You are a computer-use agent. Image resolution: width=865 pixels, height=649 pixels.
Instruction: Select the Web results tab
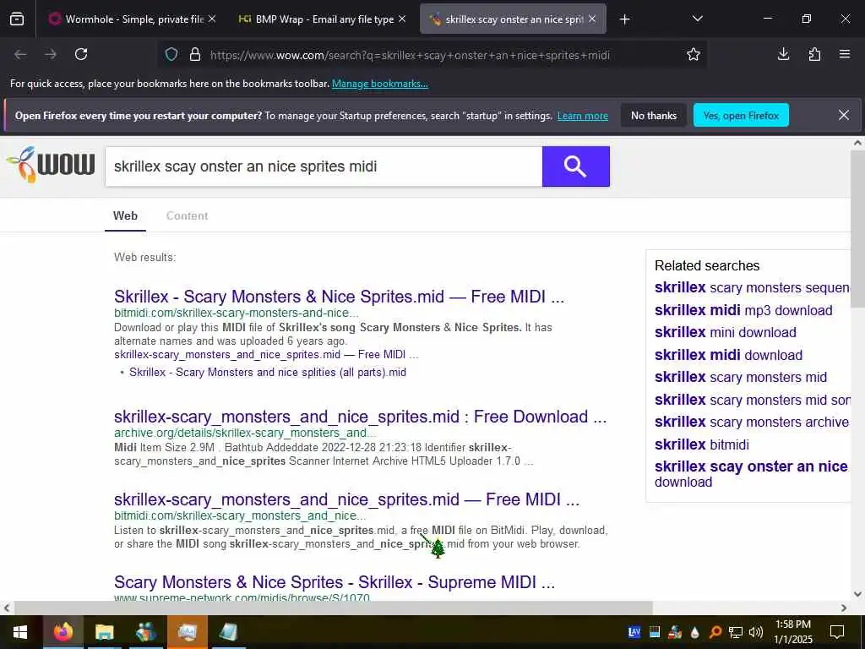tap(125, 215)
